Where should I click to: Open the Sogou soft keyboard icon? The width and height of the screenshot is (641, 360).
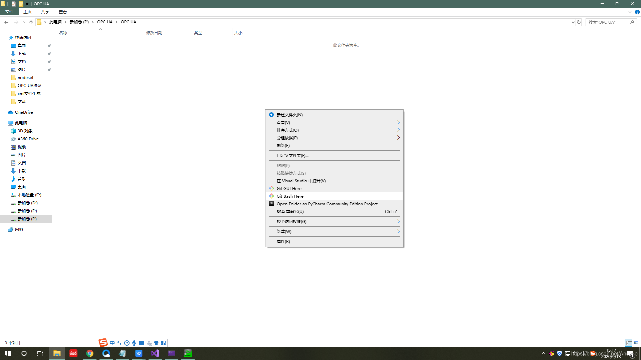142,343
